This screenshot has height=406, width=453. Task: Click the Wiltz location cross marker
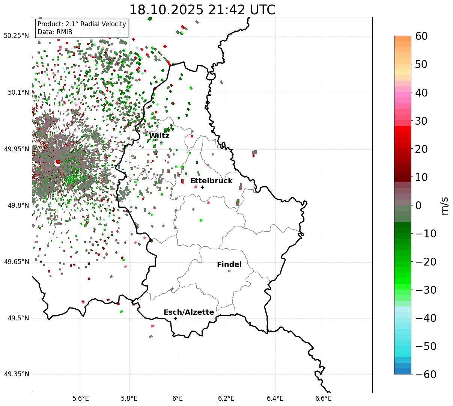click(161, 142)
